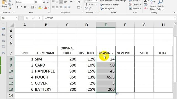This screenshot has height=99, width=177.
Task: Toggle Italic formatting
Action: 21,7
